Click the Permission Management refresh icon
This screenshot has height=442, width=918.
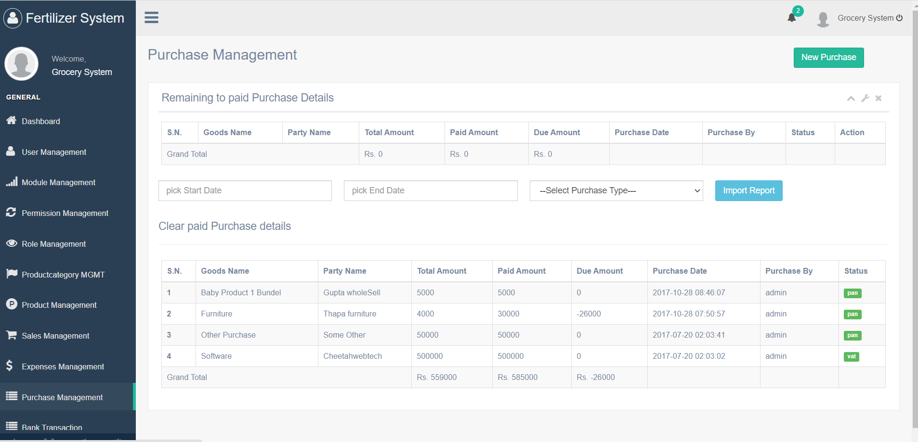(x=11, y=213)
